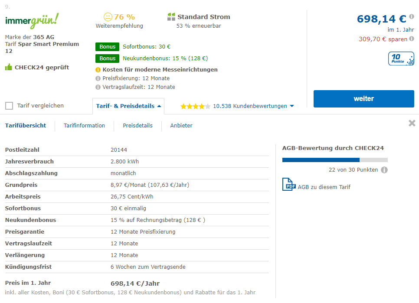Click the Kündigungsfrist value 6 Wochen
This screenshot has height=303, width=419.
[148, 267]
